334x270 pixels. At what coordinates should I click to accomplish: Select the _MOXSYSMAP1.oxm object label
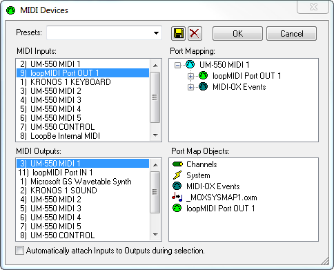[222, 197]
